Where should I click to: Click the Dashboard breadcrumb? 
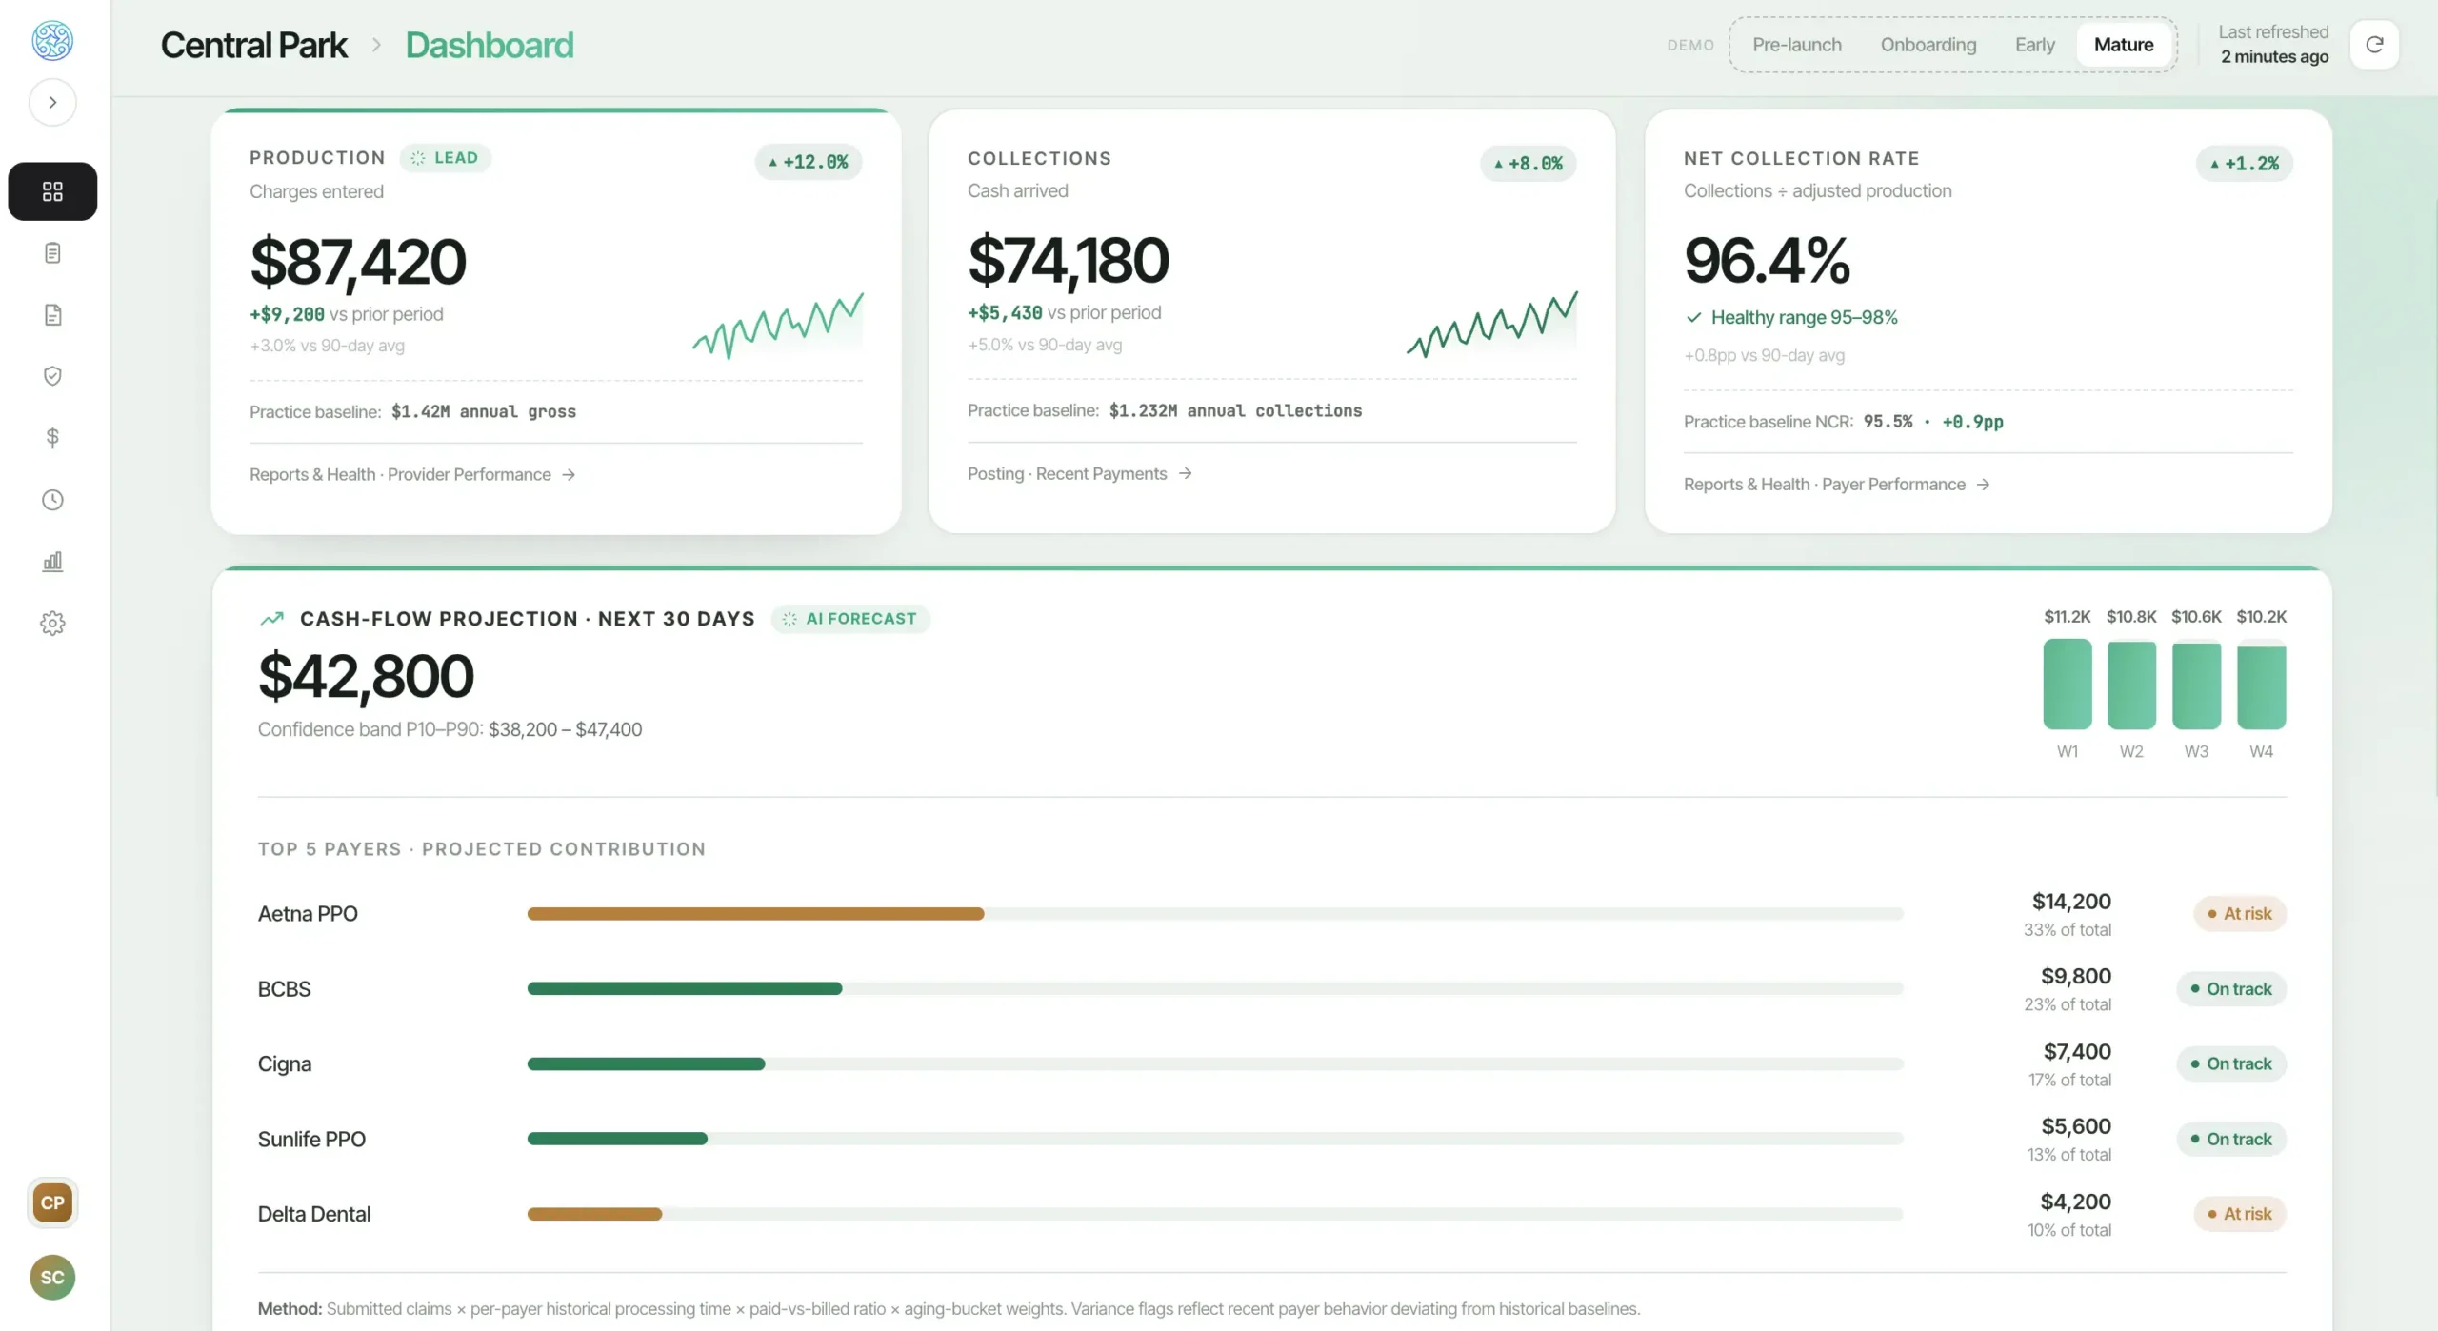[490, 45]
